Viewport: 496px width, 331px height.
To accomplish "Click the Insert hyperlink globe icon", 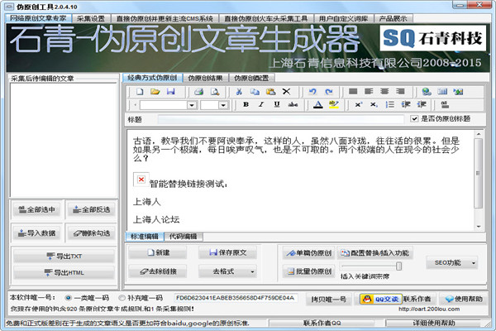I will (x=426, y=92).
